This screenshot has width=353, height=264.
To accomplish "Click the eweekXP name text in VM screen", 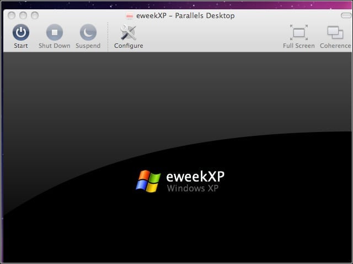I will [195, 177].
